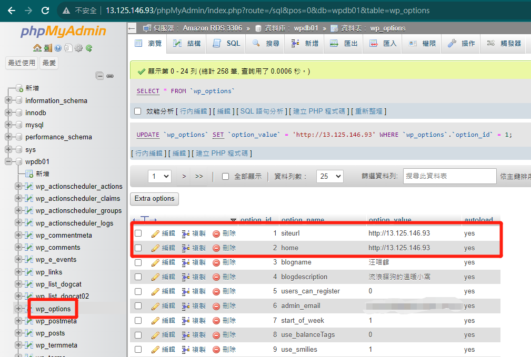This screenshot has height=357, width=531.
Task: Click delete icon for users_can_register row
Action: click(216, 291)
